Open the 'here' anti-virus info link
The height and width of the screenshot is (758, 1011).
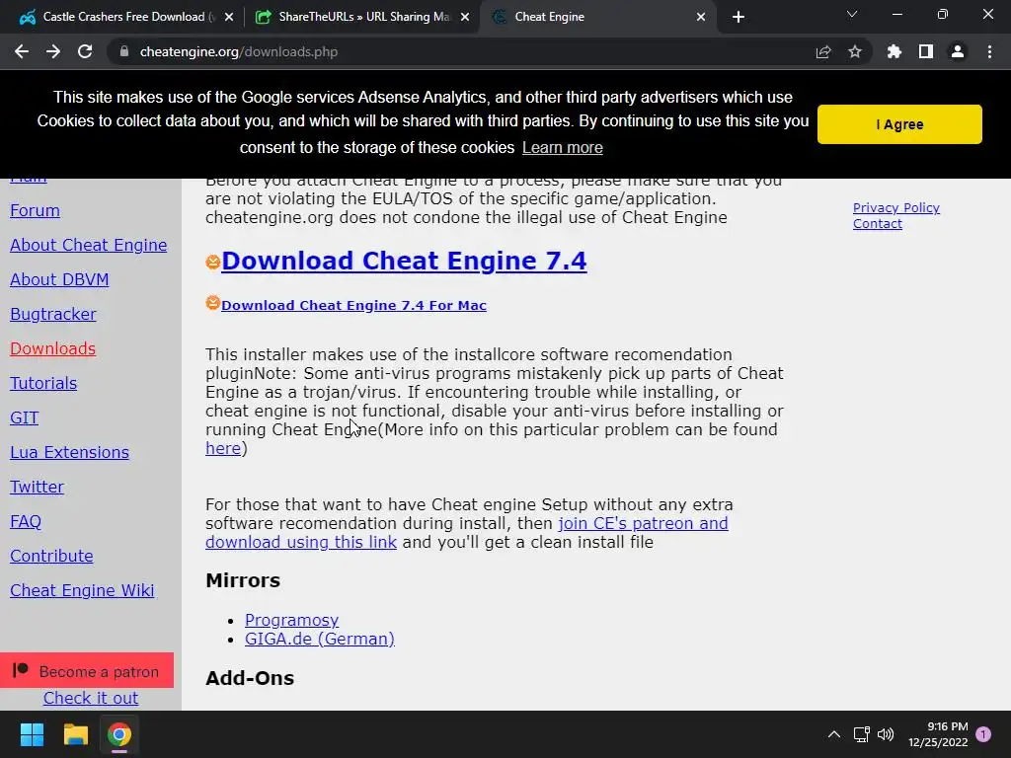click(223, 449)
